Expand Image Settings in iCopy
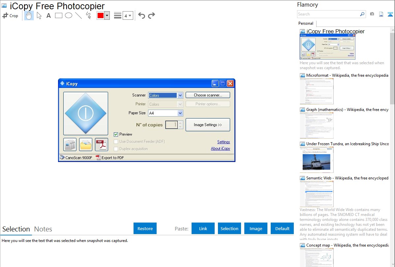395x267 pixels. (x=208, y=125)
